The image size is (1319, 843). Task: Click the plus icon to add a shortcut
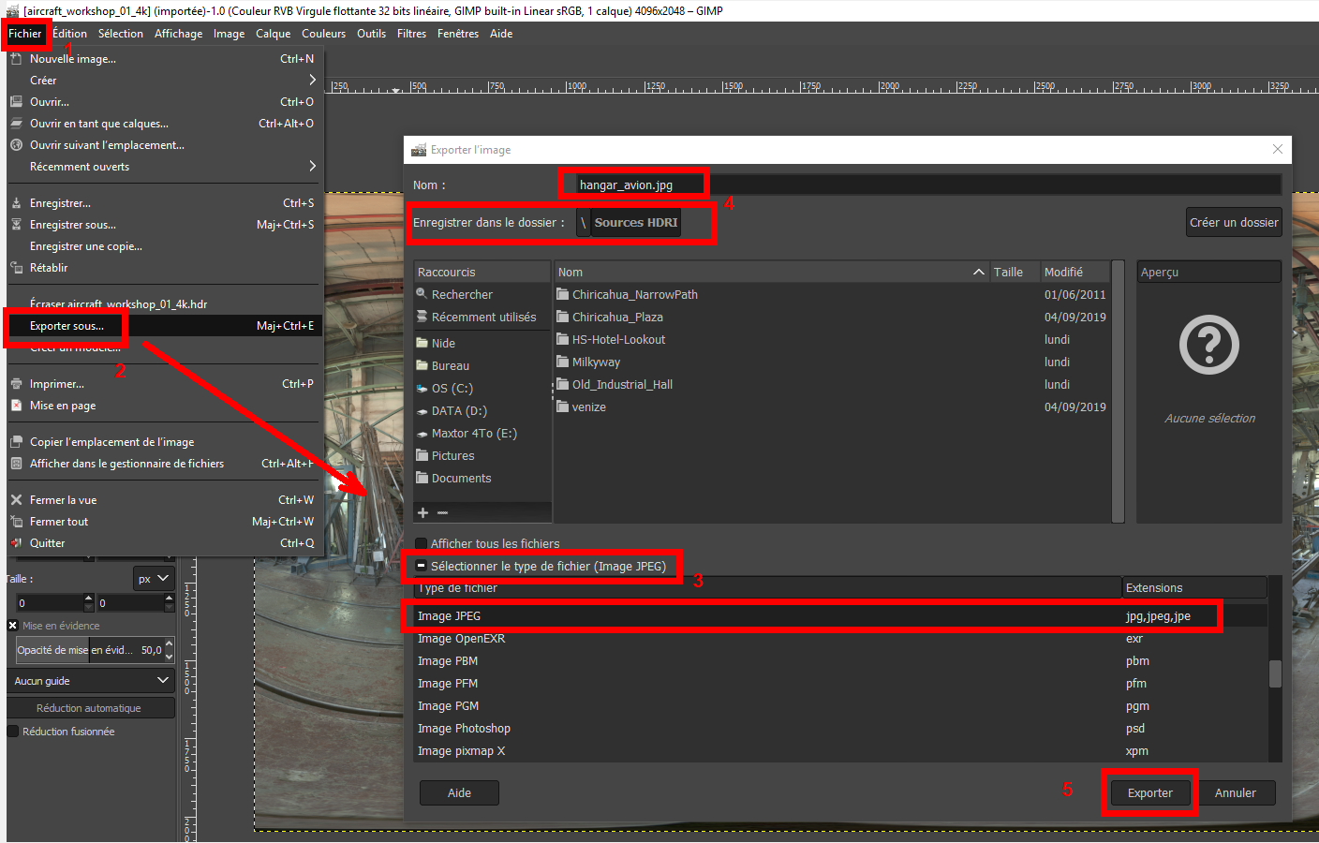coord(423,512)
